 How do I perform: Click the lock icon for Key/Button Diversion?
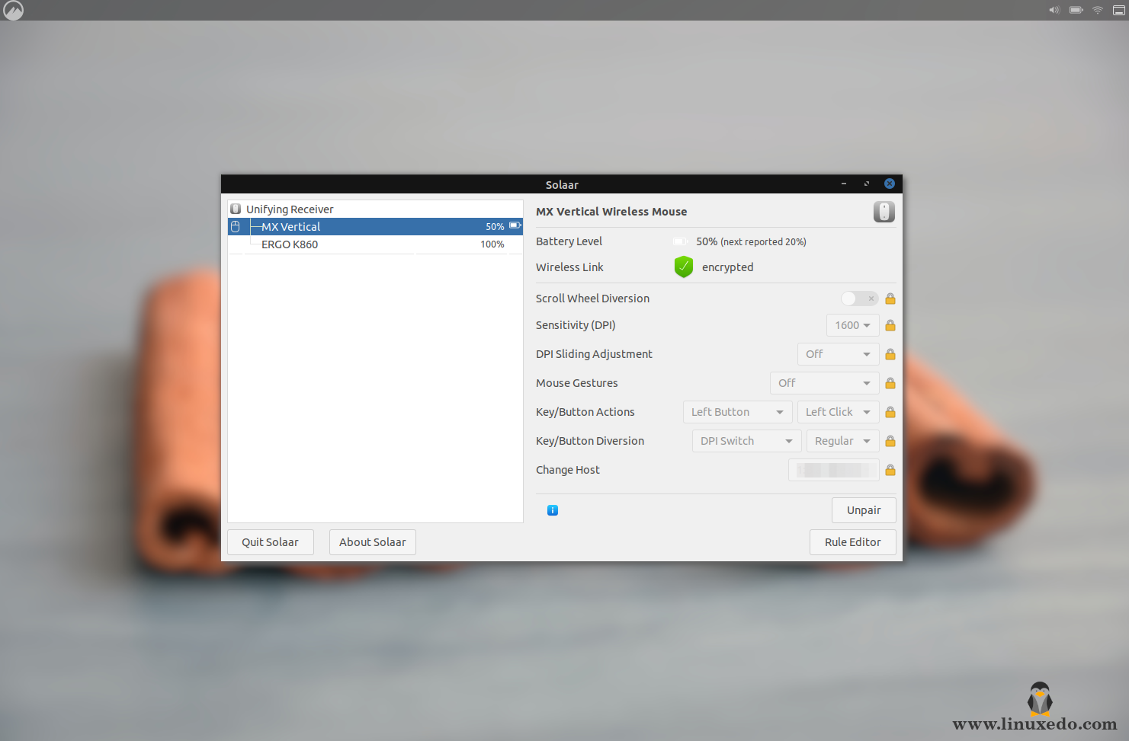point(890,441)
